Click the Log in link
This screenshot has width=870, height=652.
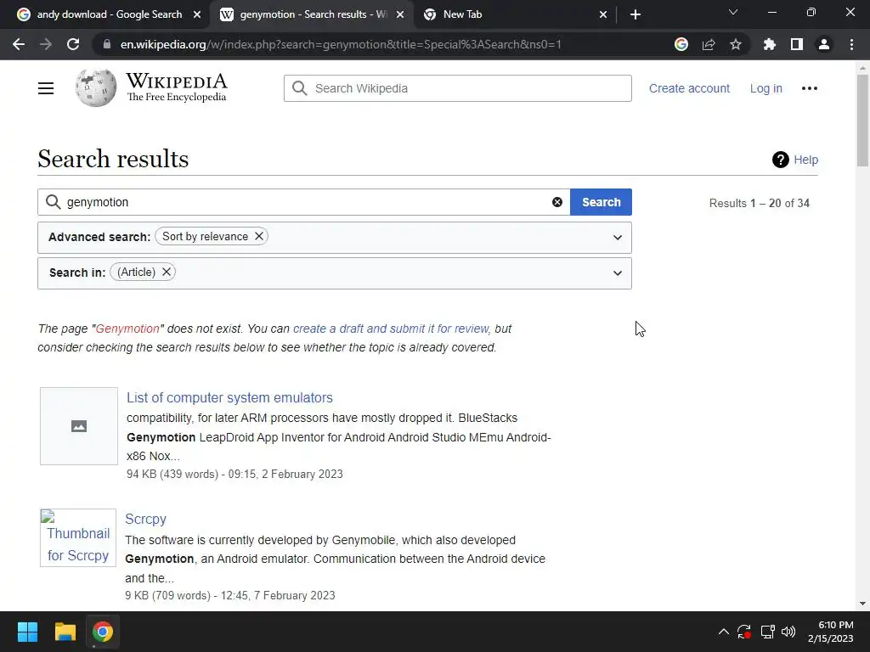(x=765, y=88)
